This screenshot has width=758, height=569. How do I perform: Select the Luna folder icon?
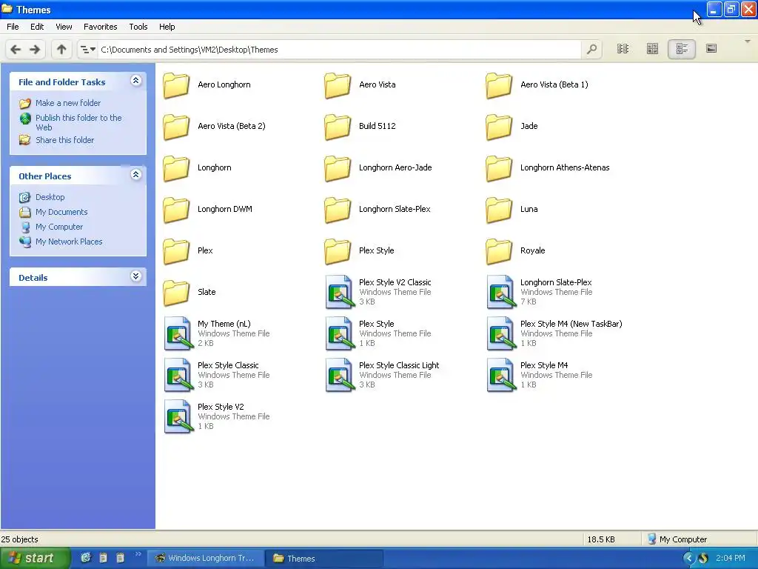tap(499, 210)
